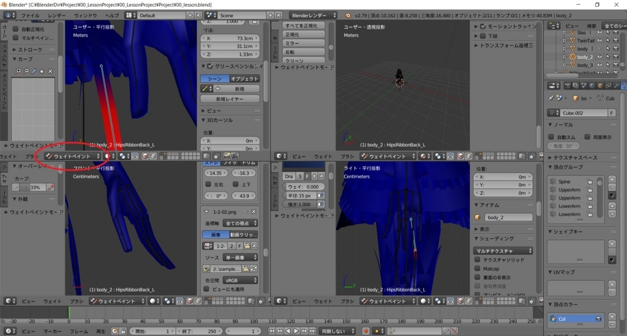Open the ファイル menu
627x336 pixels.
tap(30, 15)
